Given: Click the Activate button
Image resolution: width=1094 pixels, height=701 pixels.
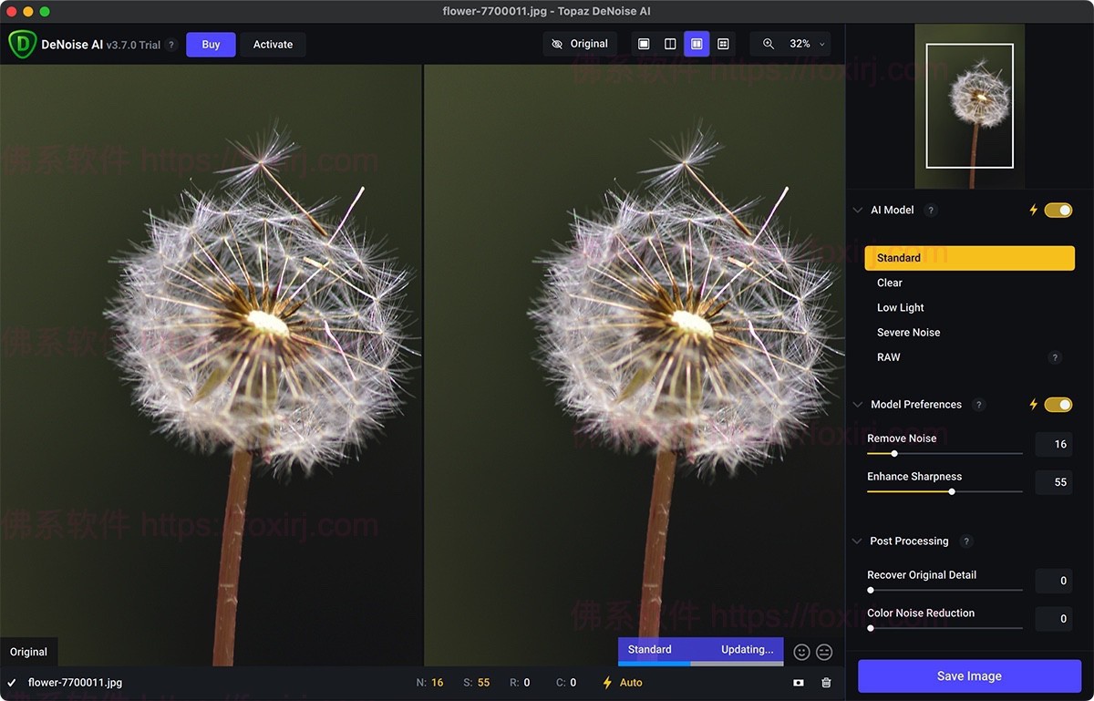Looking at the screenshot, I should (x=273, y=45).
